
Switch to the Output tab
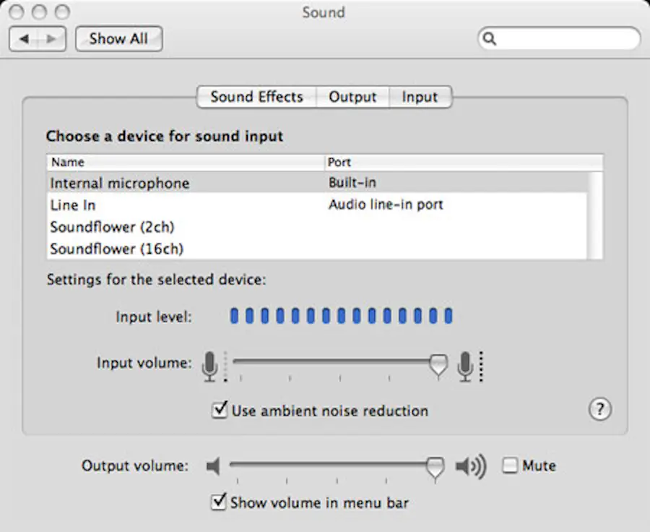pyautogui.click(x=353, y=97)
